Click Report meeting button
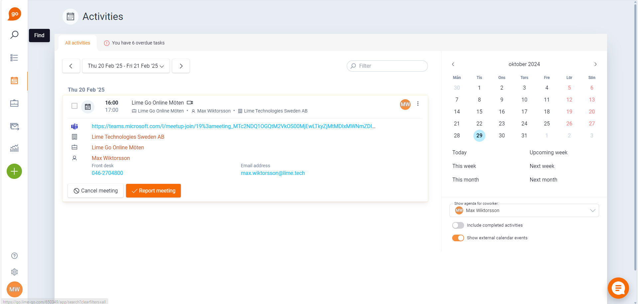The width and height of the screenshot is (638, 304). [153, 190]
